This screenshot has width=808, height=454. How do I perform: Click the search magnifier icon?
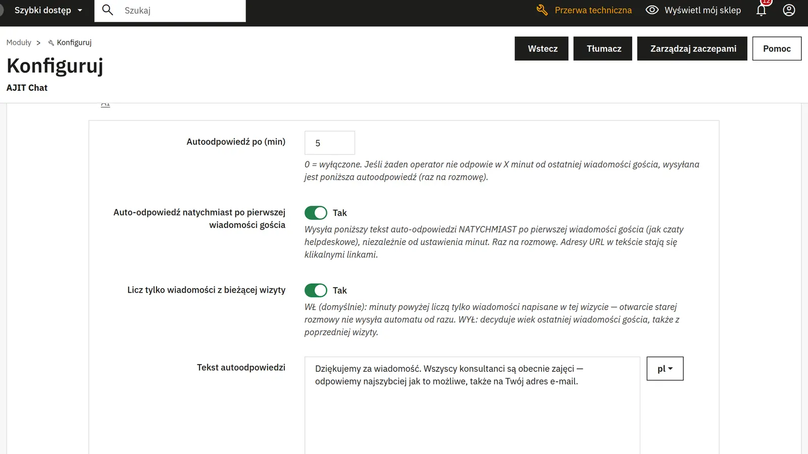pyautogui.click(x=108, y=10)
